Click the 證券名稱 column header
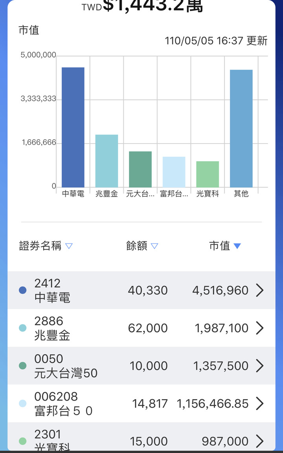 click(x=40, y=246)
